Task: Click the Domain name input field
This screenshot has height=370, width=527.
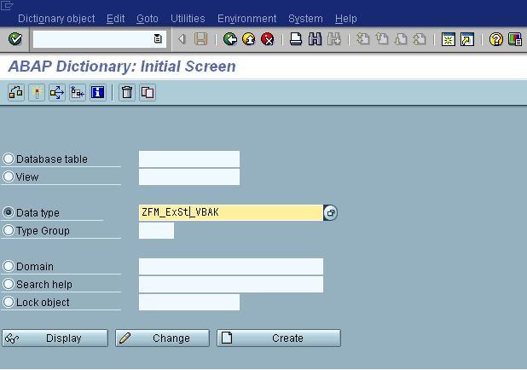Action: [231, 267]
